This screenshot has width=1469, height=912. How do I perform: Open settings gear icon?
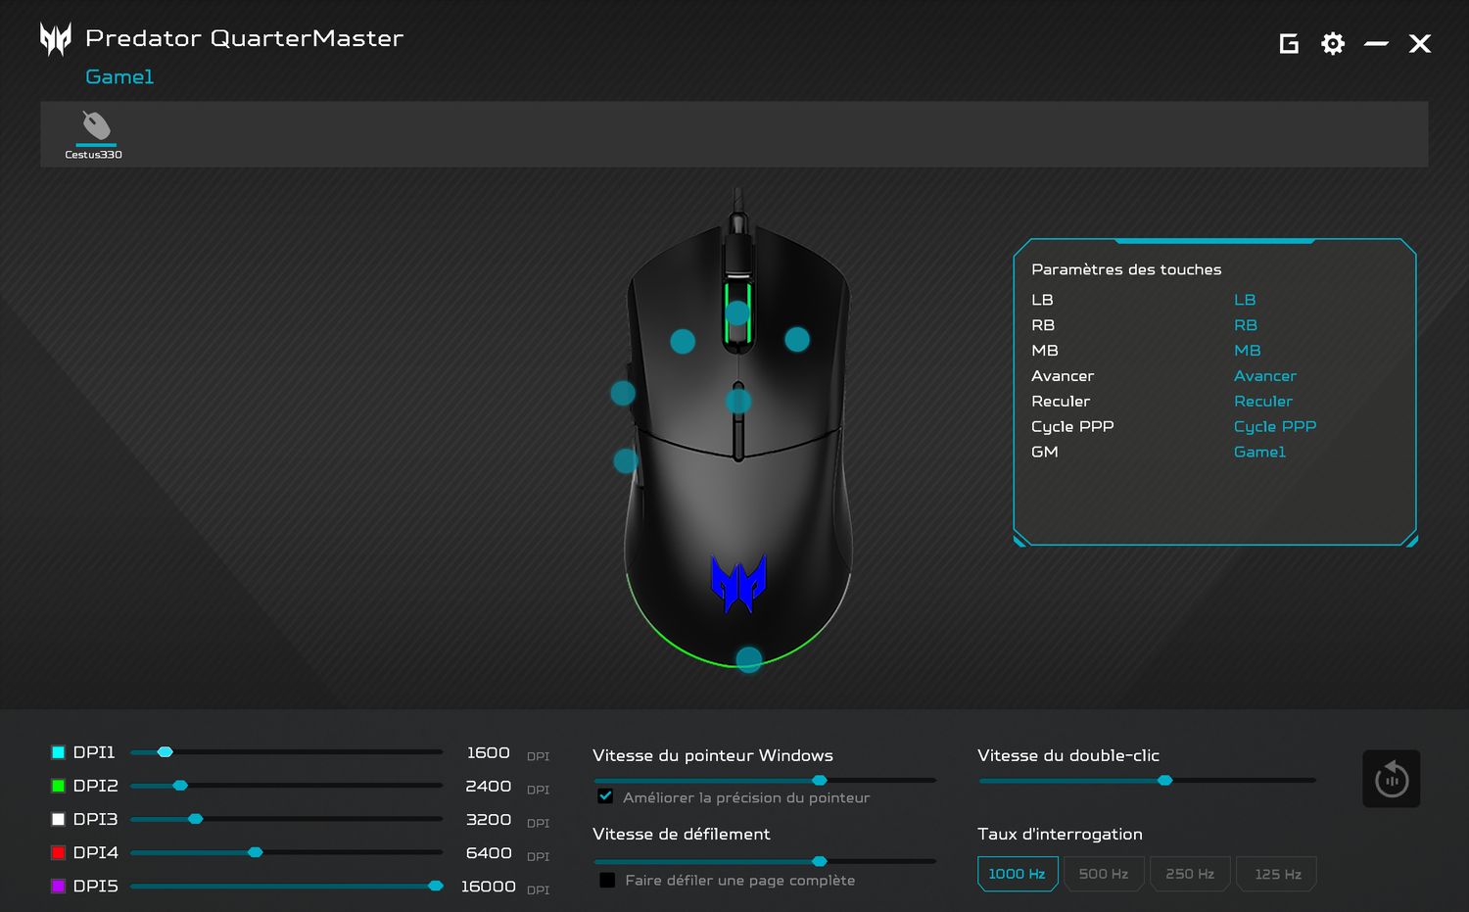coord(1333,43)
